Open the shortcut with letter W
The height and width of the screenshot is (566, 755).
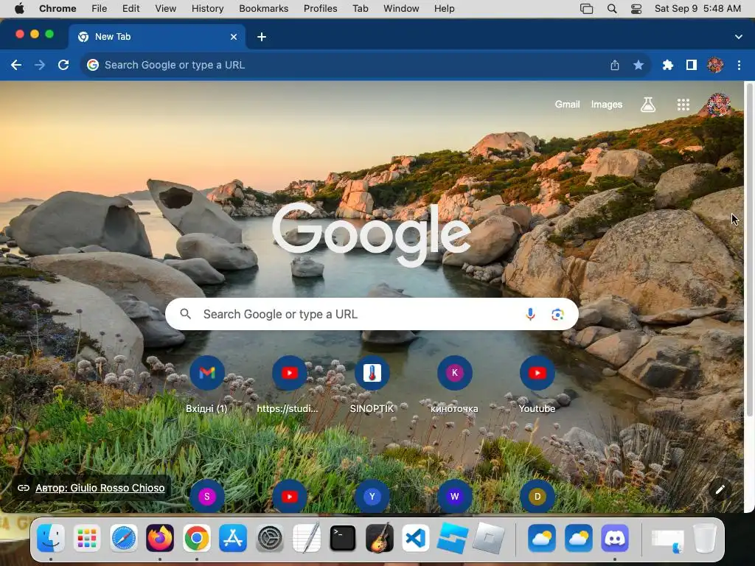click(x=454, y=496)
